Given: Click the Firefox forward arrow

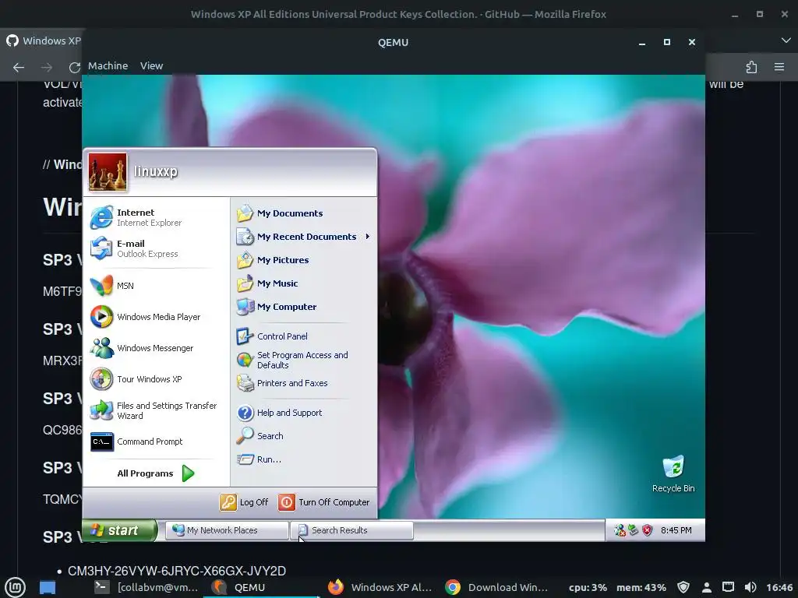Looking at the screenshot, I should (x=47, y=67).
